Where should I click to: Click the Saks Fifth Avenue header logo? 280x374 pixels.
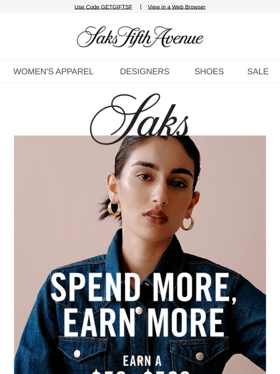140,37
